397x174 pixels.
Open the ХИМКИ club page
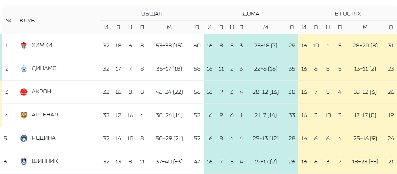pyautogui.click(x=42, y=45)
